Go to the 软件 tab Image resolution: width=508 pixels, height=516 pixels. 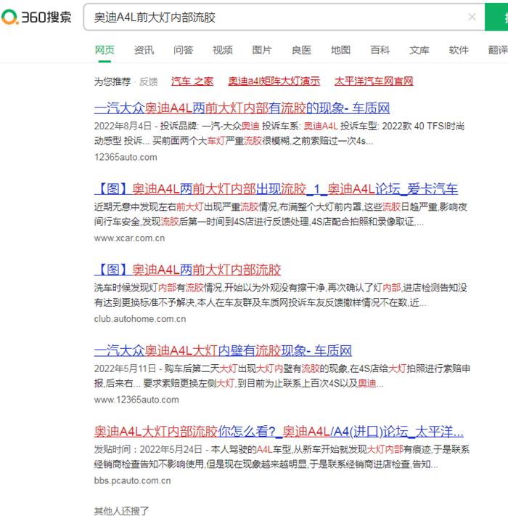point(459,50)
